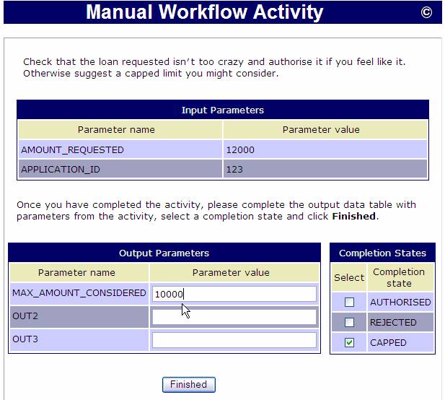The width and height of the screenshot is (445, 400).
Task: Click the bold Finished word in instructions
Action: pyautogui.click(x=353, y=216)
